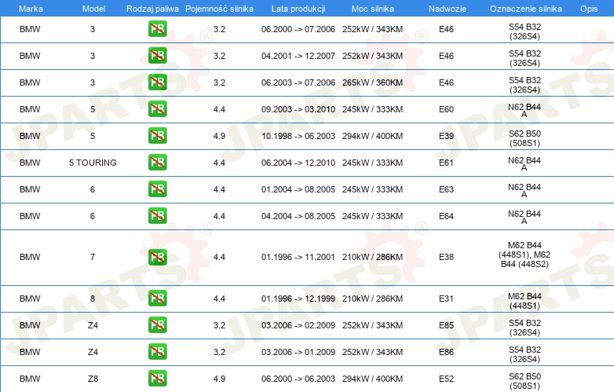Select the Rodzaj paliwa column header
This screenshot has height=392, width=614.
tap(152, 7)
